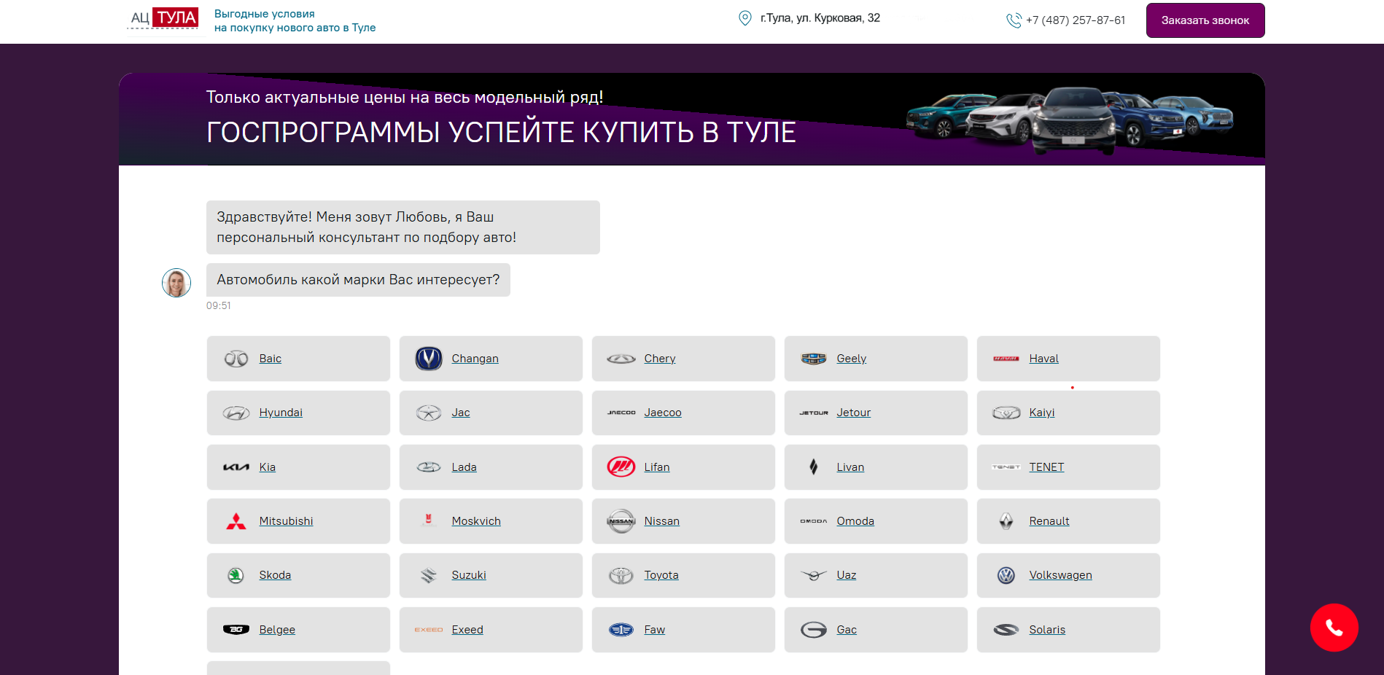The height and width of the screenshot is (675, 1384).
Task: Click the TENET brand logo icon
Action: (x=1006, y=467)
